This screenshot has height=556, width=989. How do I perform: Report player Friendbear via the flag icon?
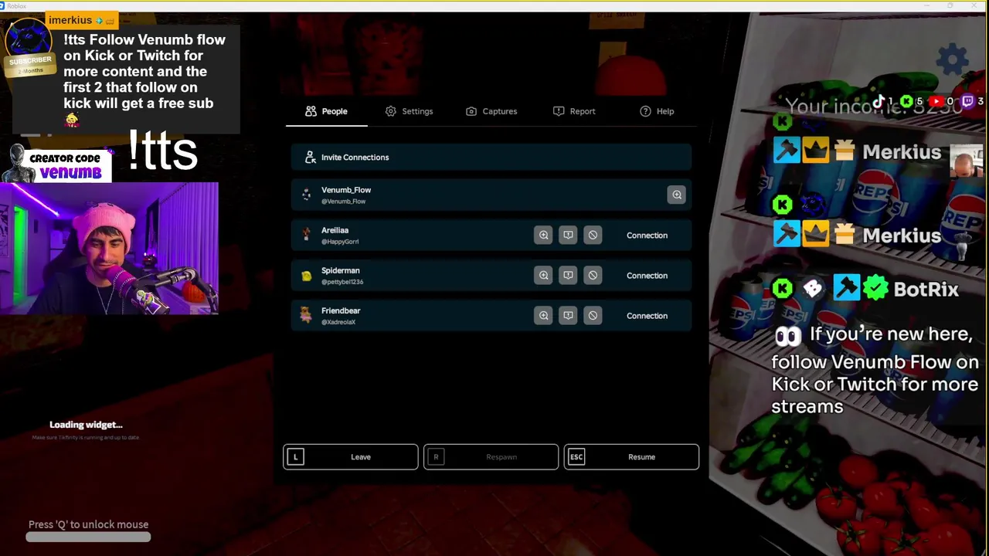click(x=568, y=315)
